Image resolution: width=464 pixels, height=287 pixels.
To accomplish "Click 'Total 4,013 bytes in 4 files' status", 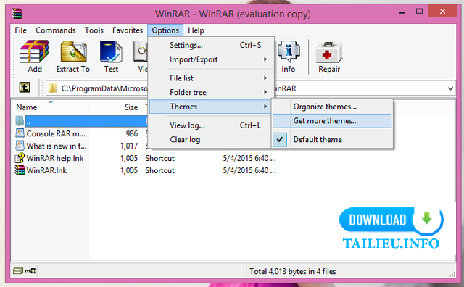I will click(x=293, y=271).
